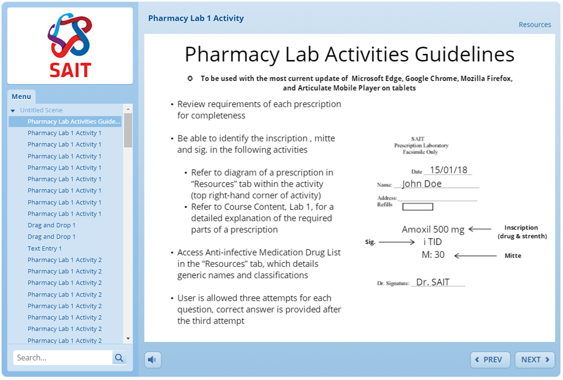Viewport: 563px width, 380px height.
Task: Go to previous slide with PREV
Action: [490, 359]
